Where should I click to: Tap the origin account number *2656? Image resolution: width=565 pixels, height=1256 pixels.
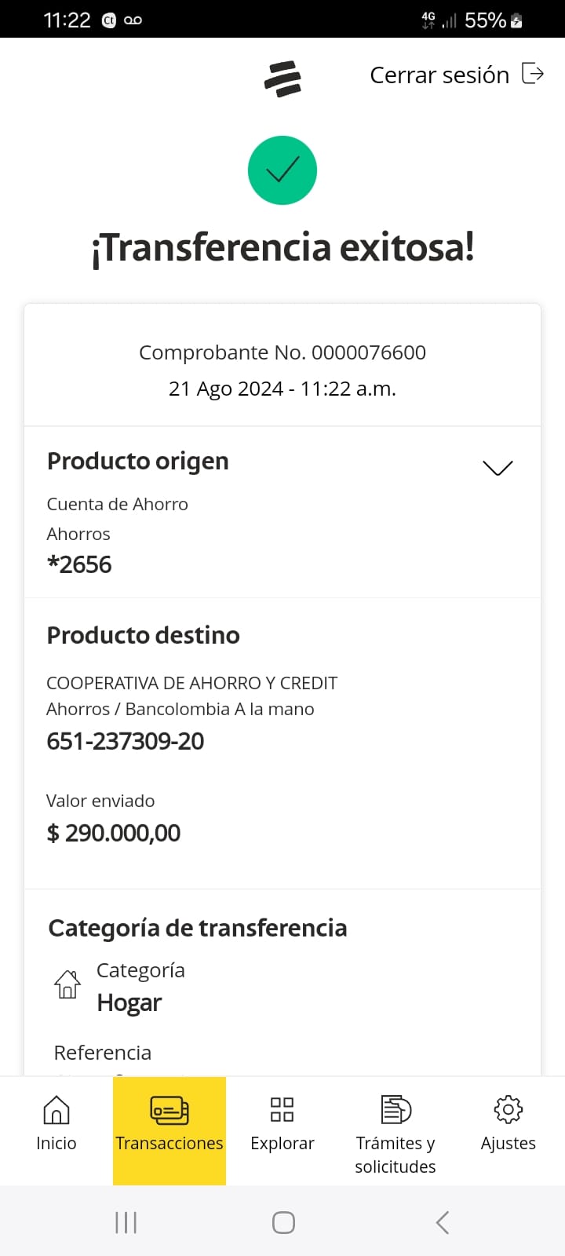[x=80, y=564]
